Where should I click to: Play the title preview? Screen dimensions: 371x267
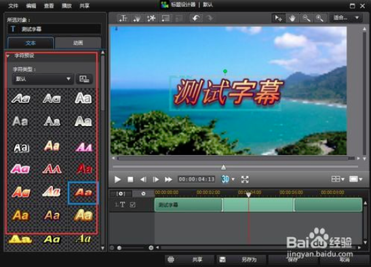click(x=117, y=180)
